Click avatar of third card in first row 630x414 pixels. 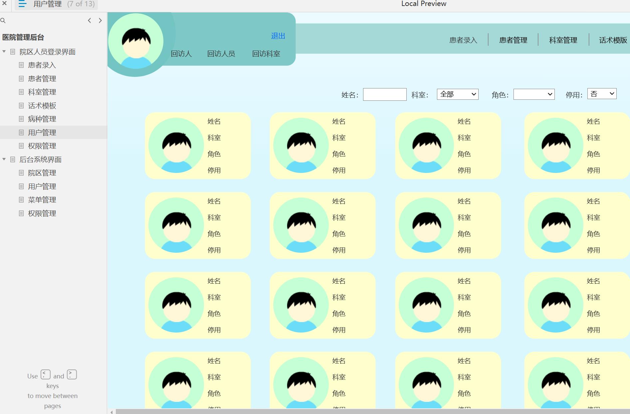427,145
